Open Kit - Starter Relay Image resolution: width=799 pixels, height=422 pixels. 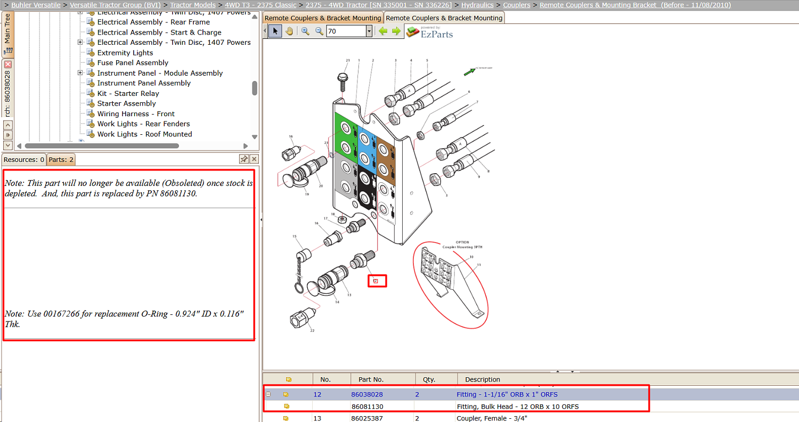tap(128, 93)
